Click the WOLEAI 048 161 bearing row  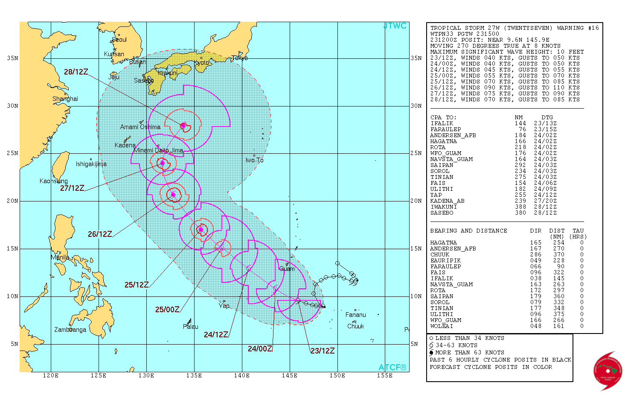[507, 326]
